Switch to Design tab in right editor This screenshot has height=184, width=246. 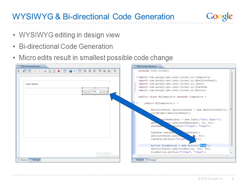pos(151,160)
